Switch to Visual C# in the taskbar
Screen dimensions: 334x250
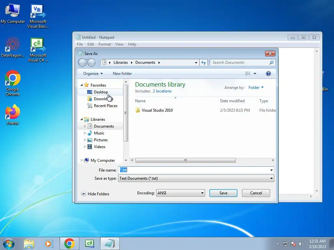pos(89,243)
